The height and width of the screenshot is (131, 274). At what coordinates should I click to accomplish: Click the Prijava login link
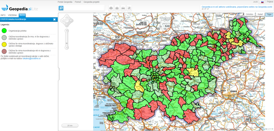click(x=270, y=2)
